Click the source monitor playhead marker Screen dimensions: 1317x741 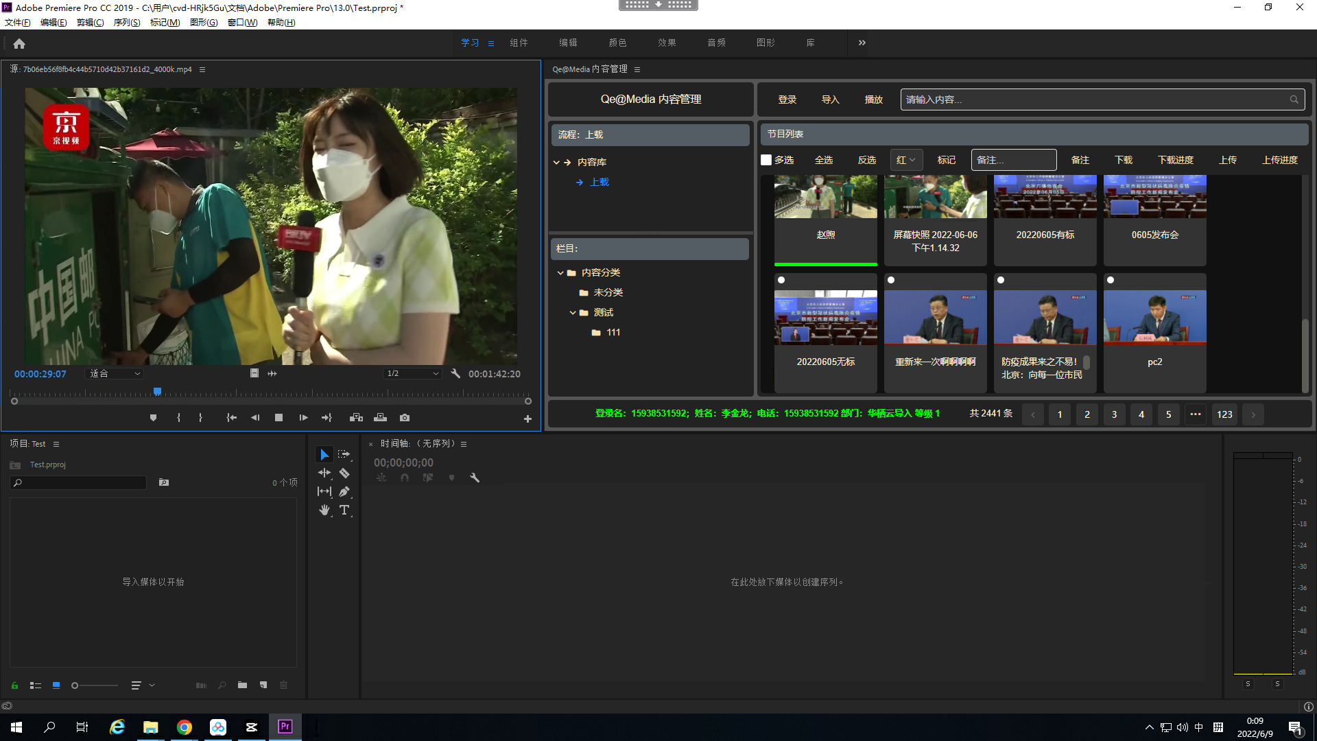(157, 392)
